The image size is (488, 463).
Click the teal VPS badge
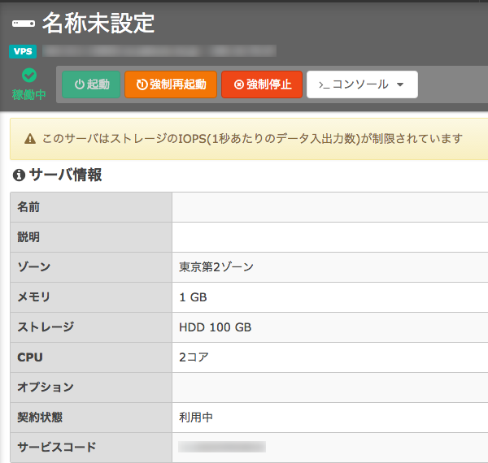click(23, 51)
